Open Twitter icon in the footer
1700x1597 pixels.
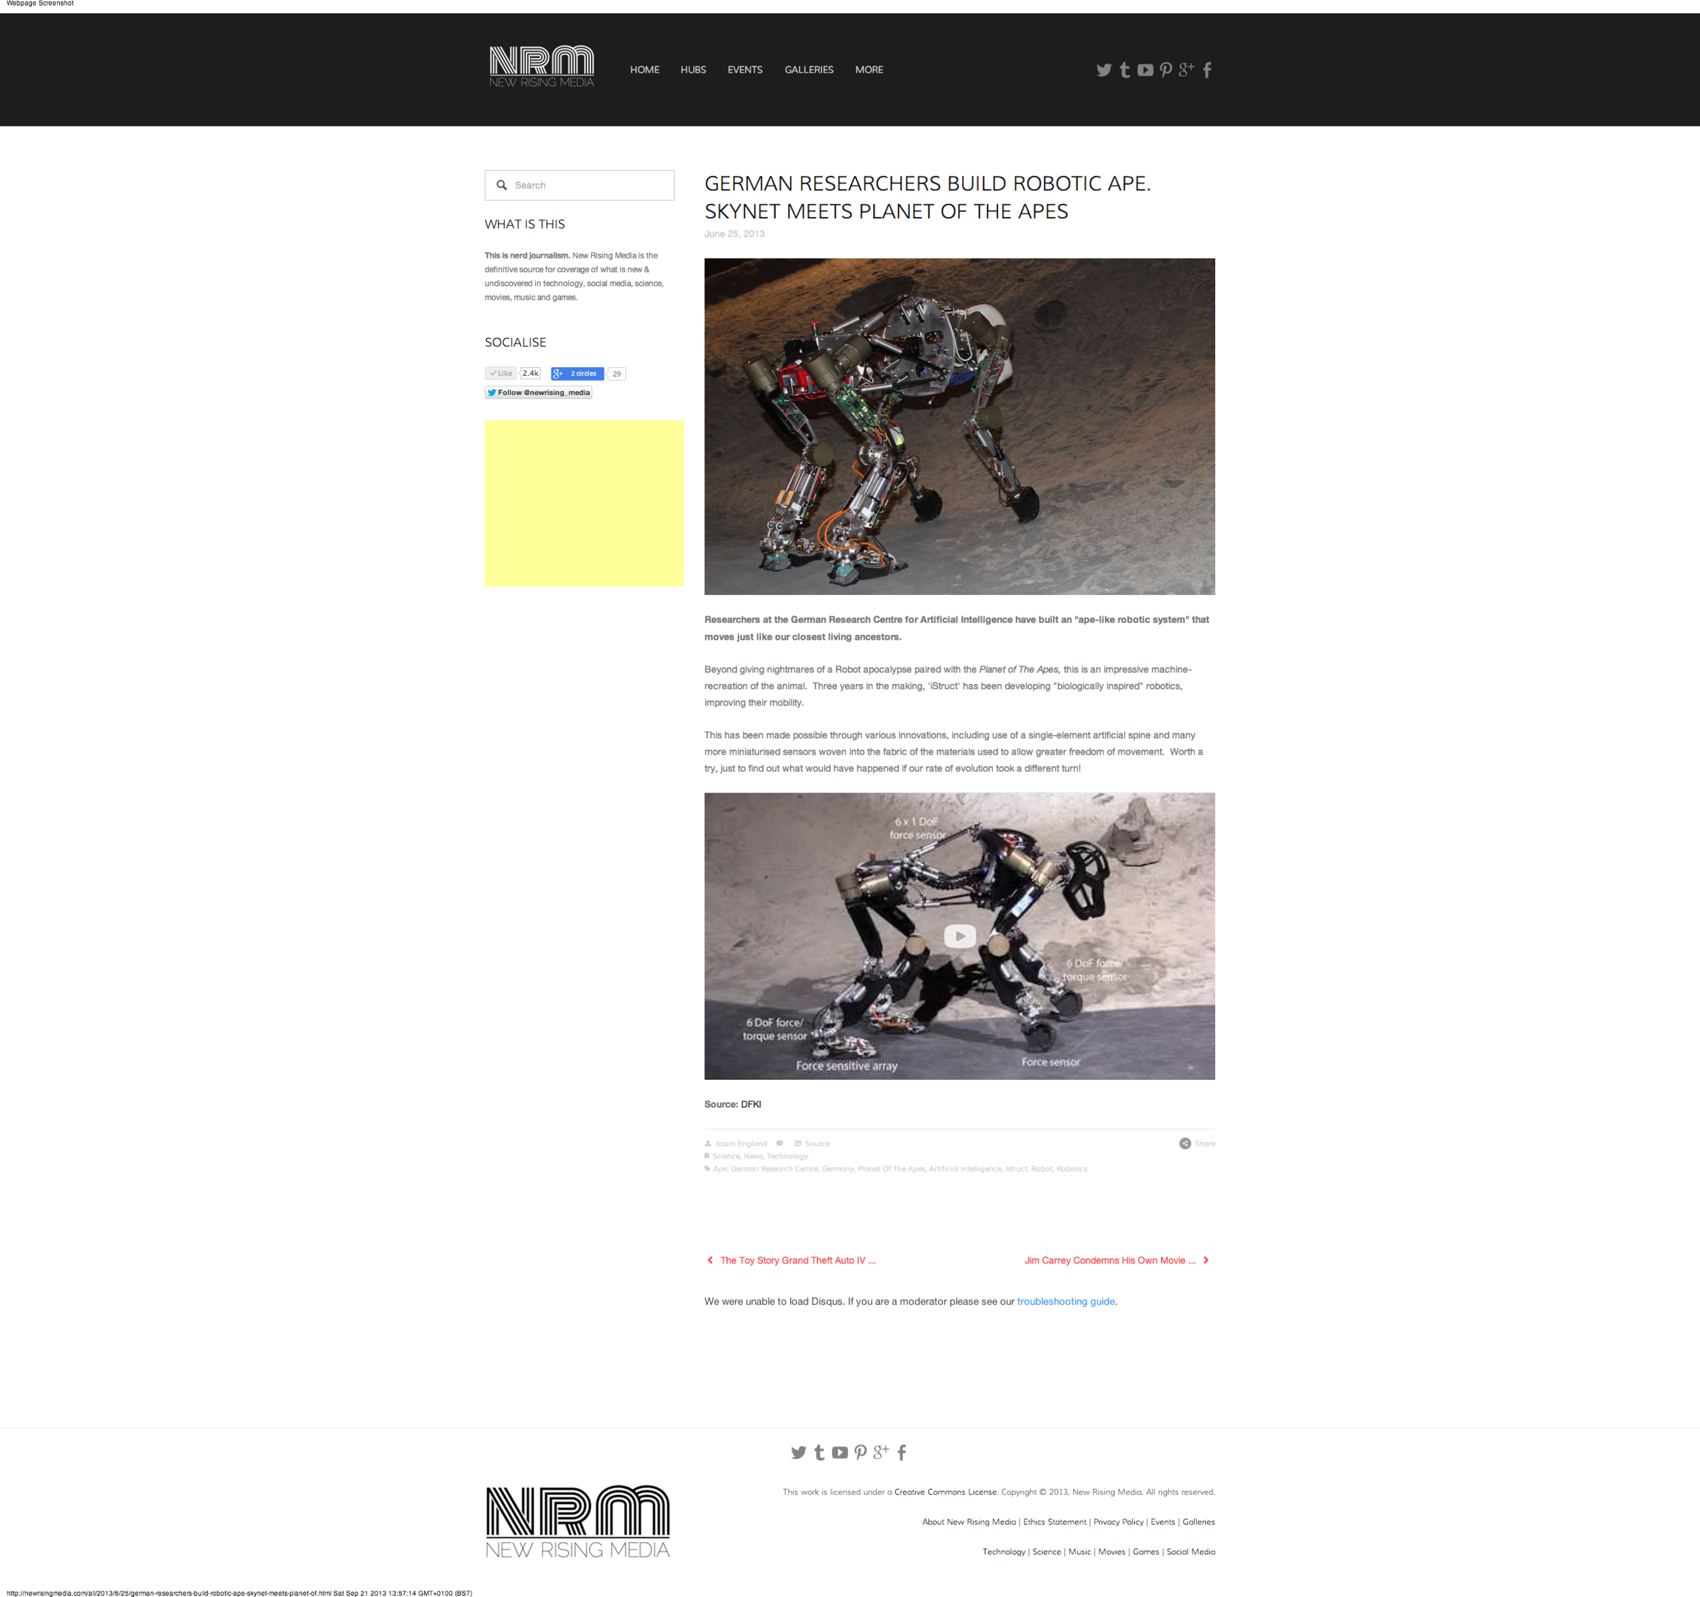coord(798,1452)
